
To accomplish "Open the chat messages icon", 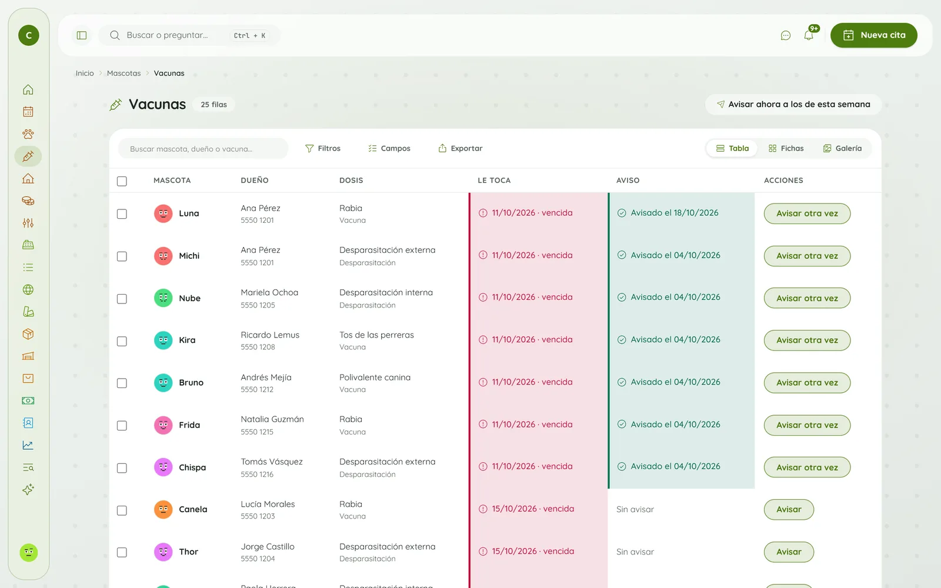I will [786, 35].
